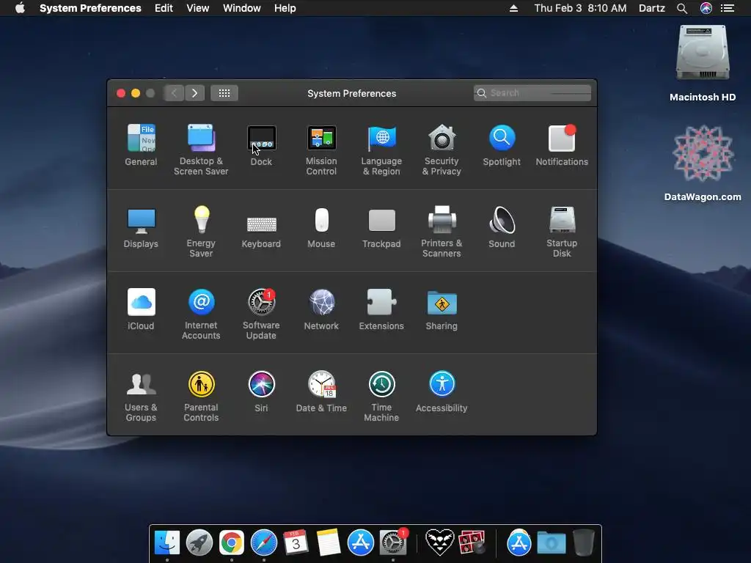Open the Applications folder next to Photo Booth
751x563 pixels.
[519, 542]
